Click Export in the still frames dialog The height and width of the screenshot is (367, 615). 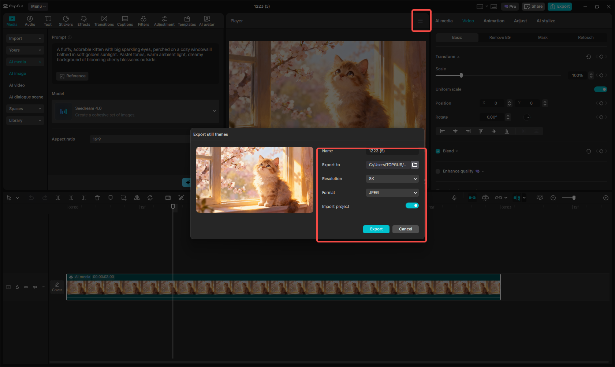pyautogui.click(x=376, y=229)
